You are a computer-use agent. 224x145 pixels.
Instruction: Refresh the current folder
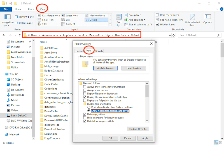click(x=174, y=35)
